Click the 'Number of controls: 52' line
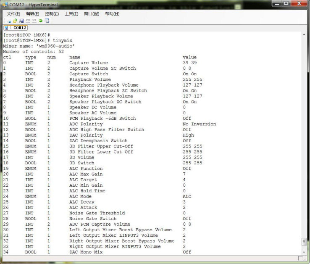This screenshot has width=310, height=264. tap(34, 52)
